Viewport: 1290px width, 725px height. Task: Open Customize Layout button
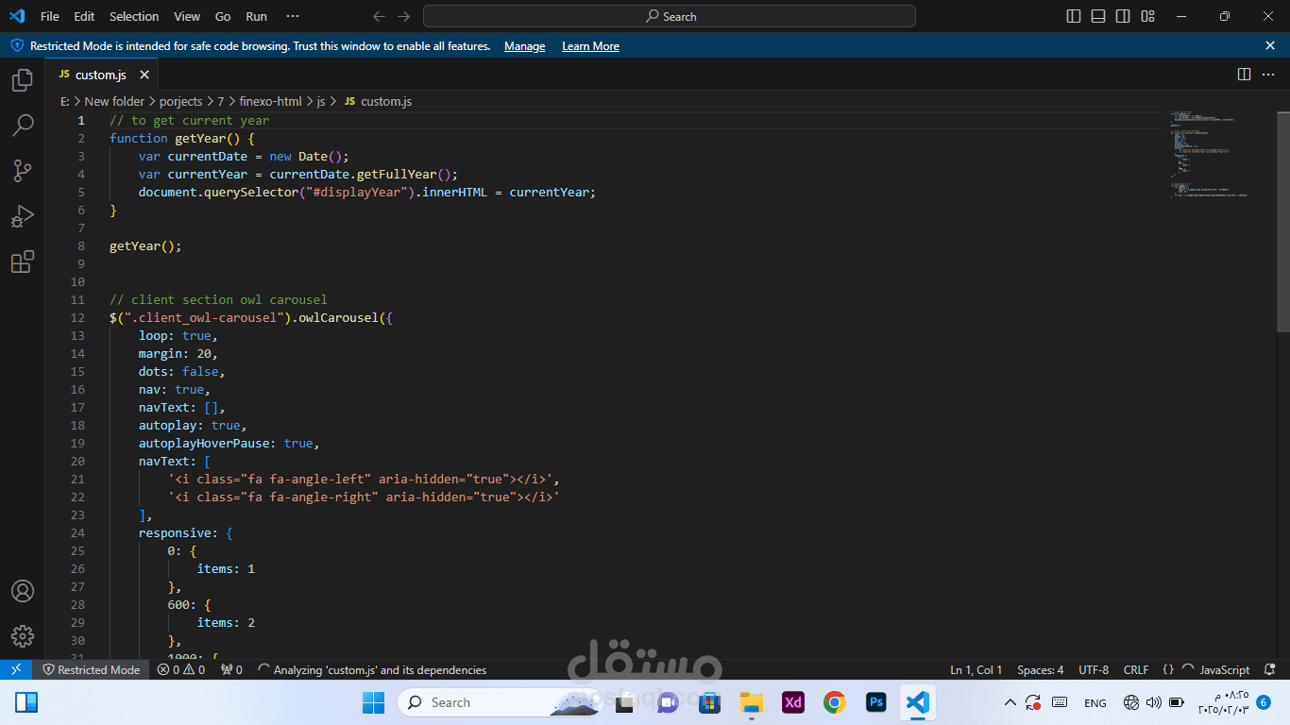point(1147,16)
